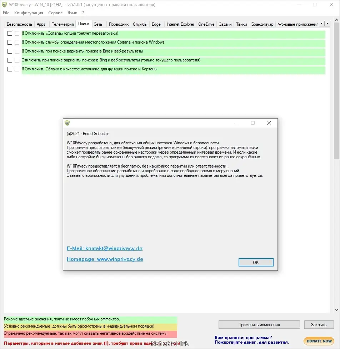340x349 pixels.
Task: Close the About dialog with the X
Action: click(x=269, y=123)
